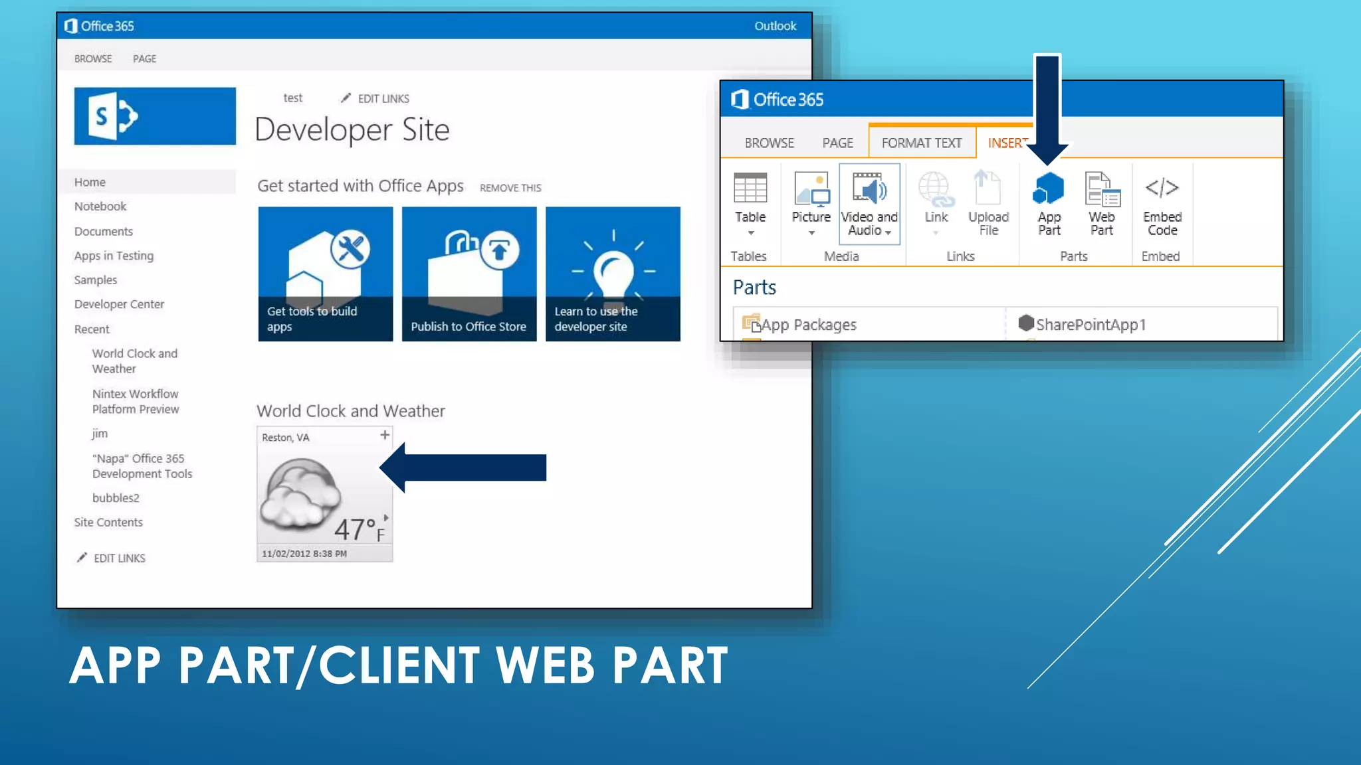
Task: Click the Recent heading in sidebar
Action: click(x=92, y=329)
